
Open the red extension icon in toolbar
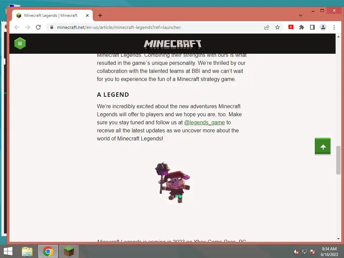[x=291, y=27]
